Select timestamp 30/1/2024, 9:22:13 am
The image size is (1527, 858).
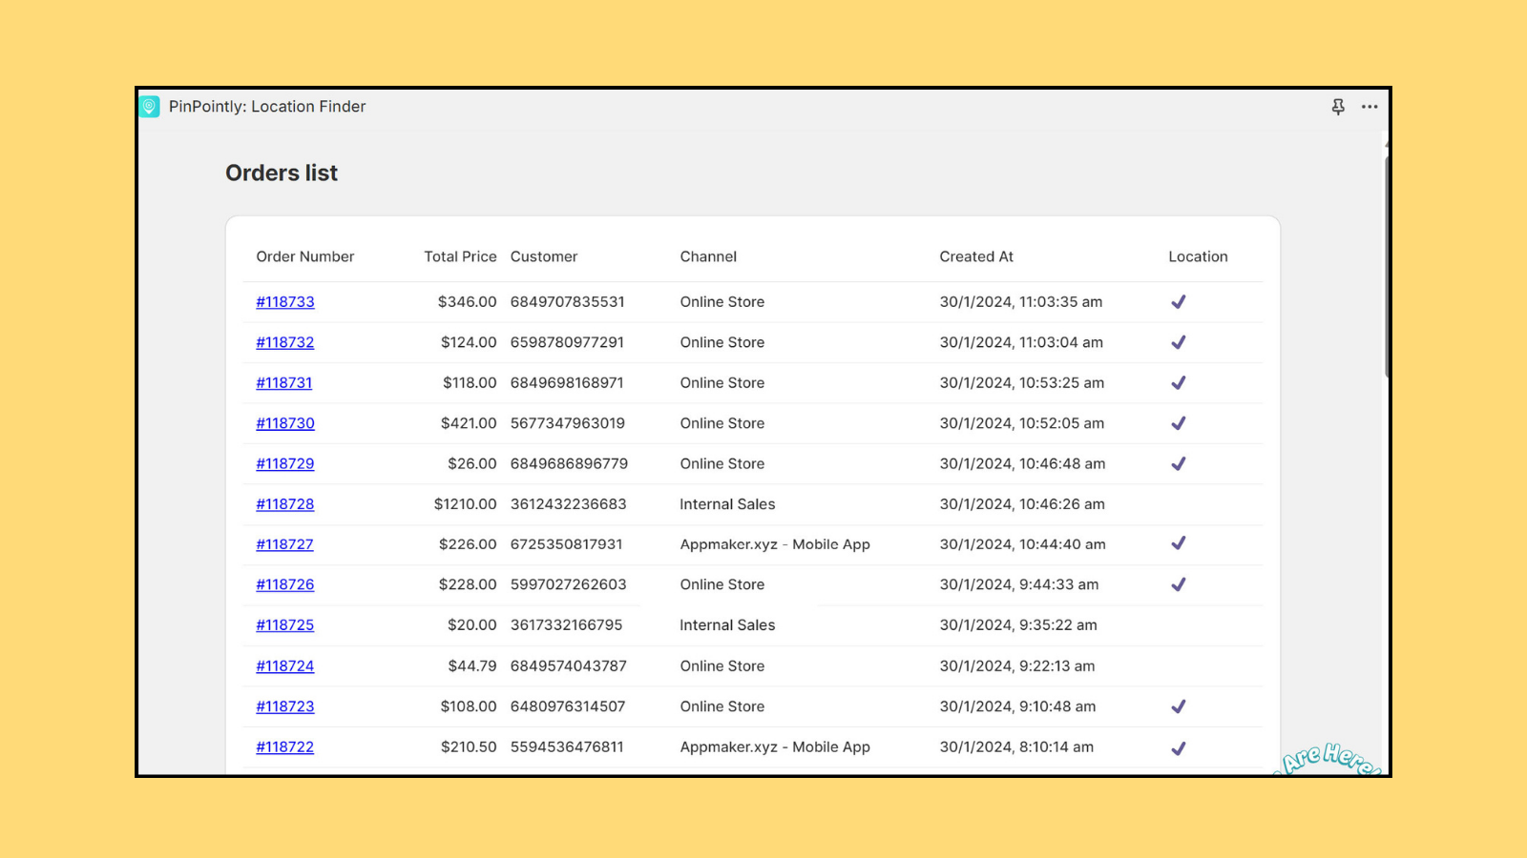1017,666
